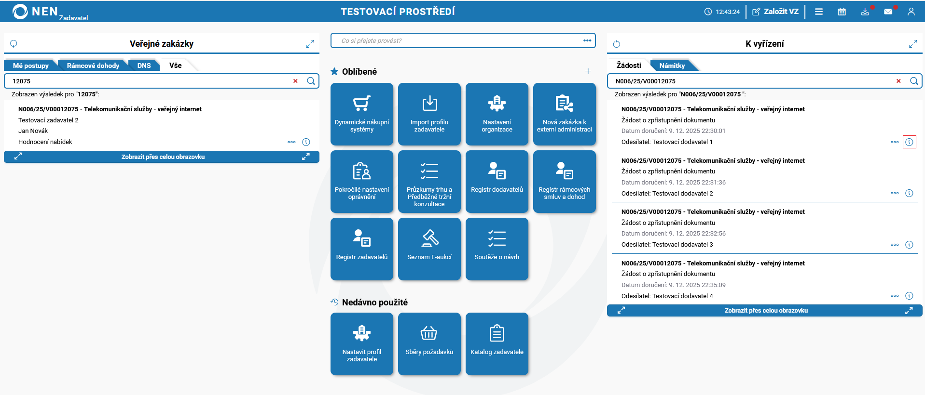Open request delivered at 22:35:09
Screen dimensions: 925x395
(765, 280)
